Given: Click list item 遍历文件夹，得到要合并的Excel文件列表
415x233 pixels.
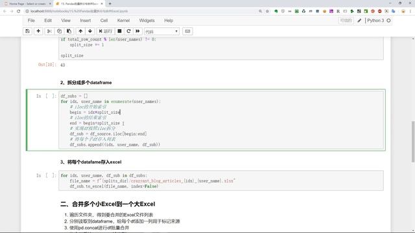Looking at the screenshot, I should 111,215.
